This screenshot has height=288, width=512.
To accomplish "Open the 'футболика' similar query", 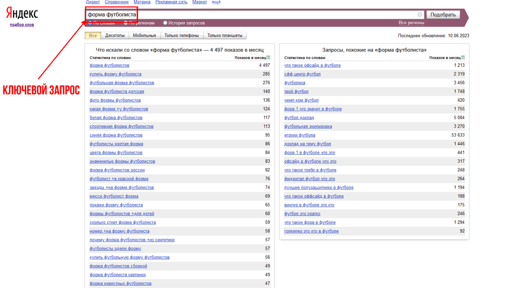I will 295,83.
